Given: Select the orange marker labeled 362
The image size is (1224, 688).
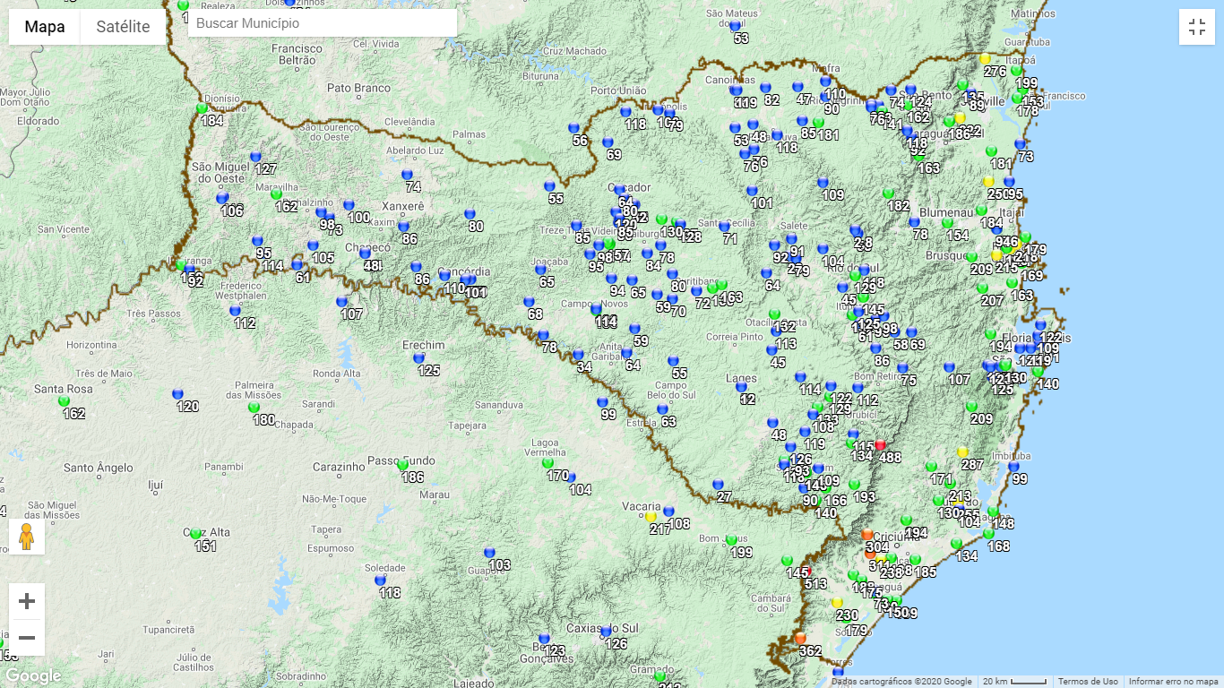Looking at the screenshot, I should 800,638.
